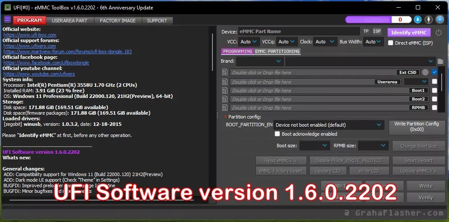The width and height of the screenshot is (449, 222).
Task: Toggle the TP mode button
Action: (x=366, y=31)
